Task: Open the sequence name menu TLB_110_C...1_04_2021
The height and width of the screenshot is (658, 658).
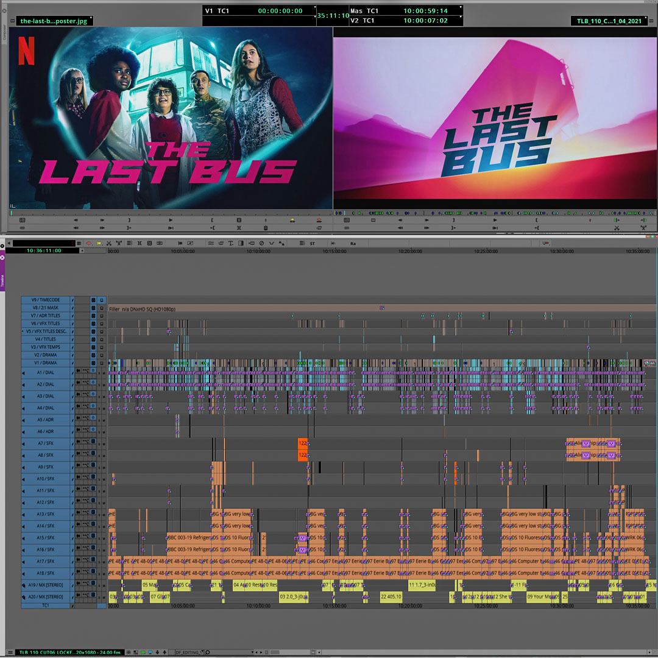Action: [609, 21]
